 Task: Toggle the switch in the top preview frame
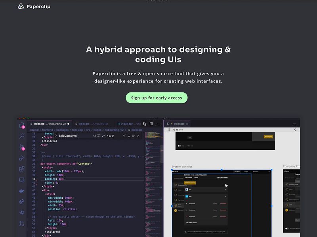tap(179, 146)
